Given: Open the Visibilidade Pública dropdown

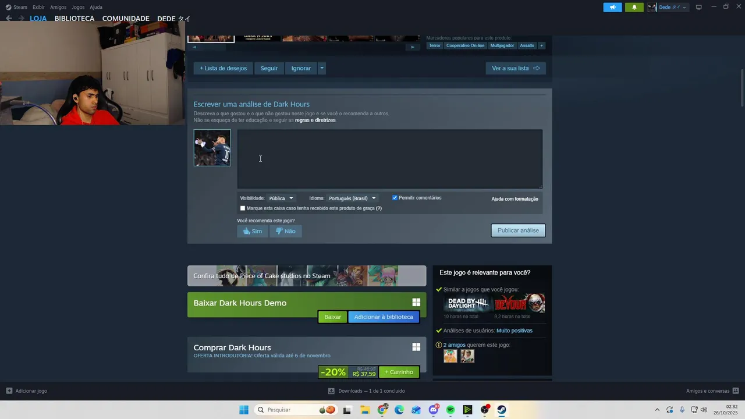Looking at the screenshot, I should [281, 198].
